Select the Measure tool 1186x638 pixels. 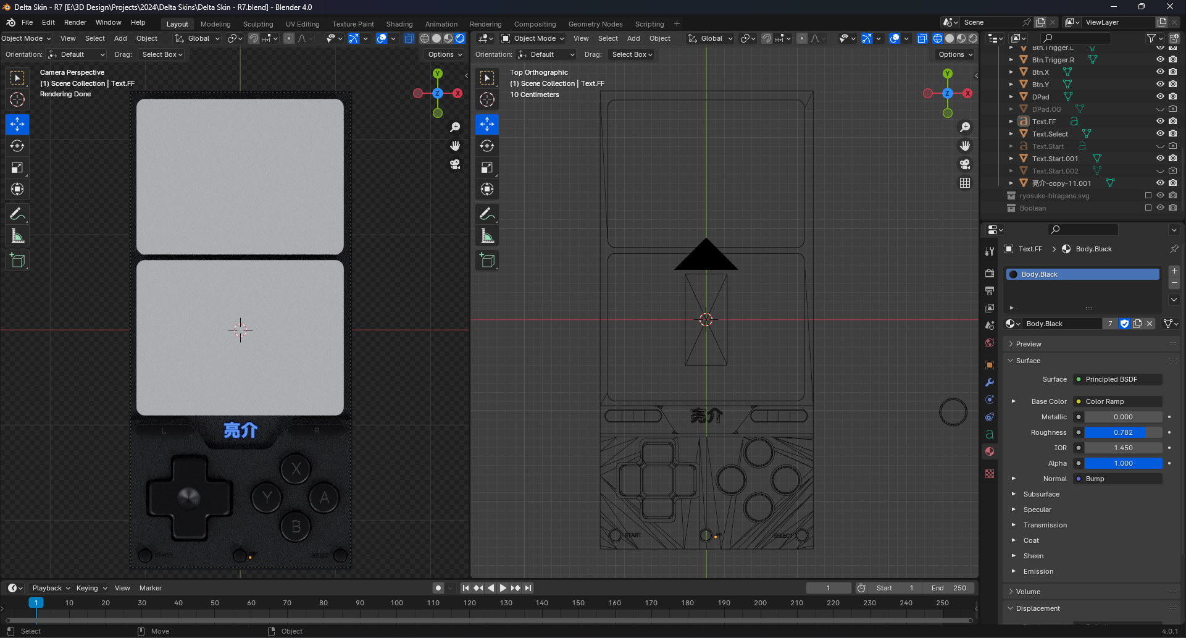[17, 235]
